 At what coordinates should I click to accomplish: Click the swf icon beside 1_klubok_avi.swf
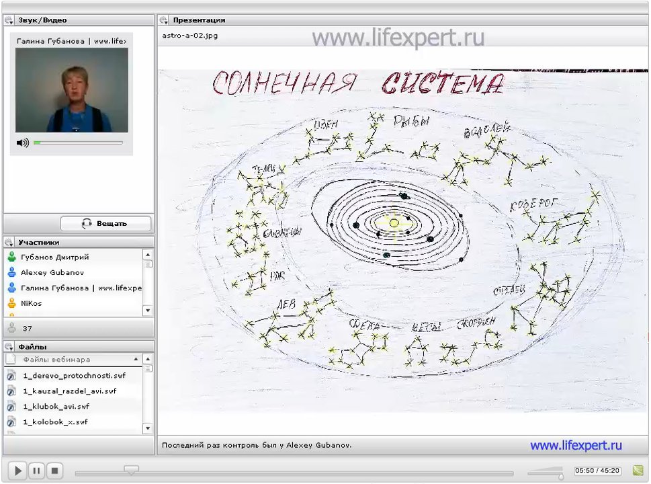(x=11, y=407)
